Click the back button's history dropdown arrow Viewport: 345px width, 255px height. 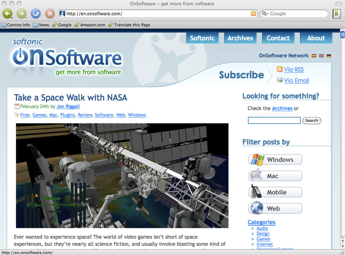coord(12,18)
